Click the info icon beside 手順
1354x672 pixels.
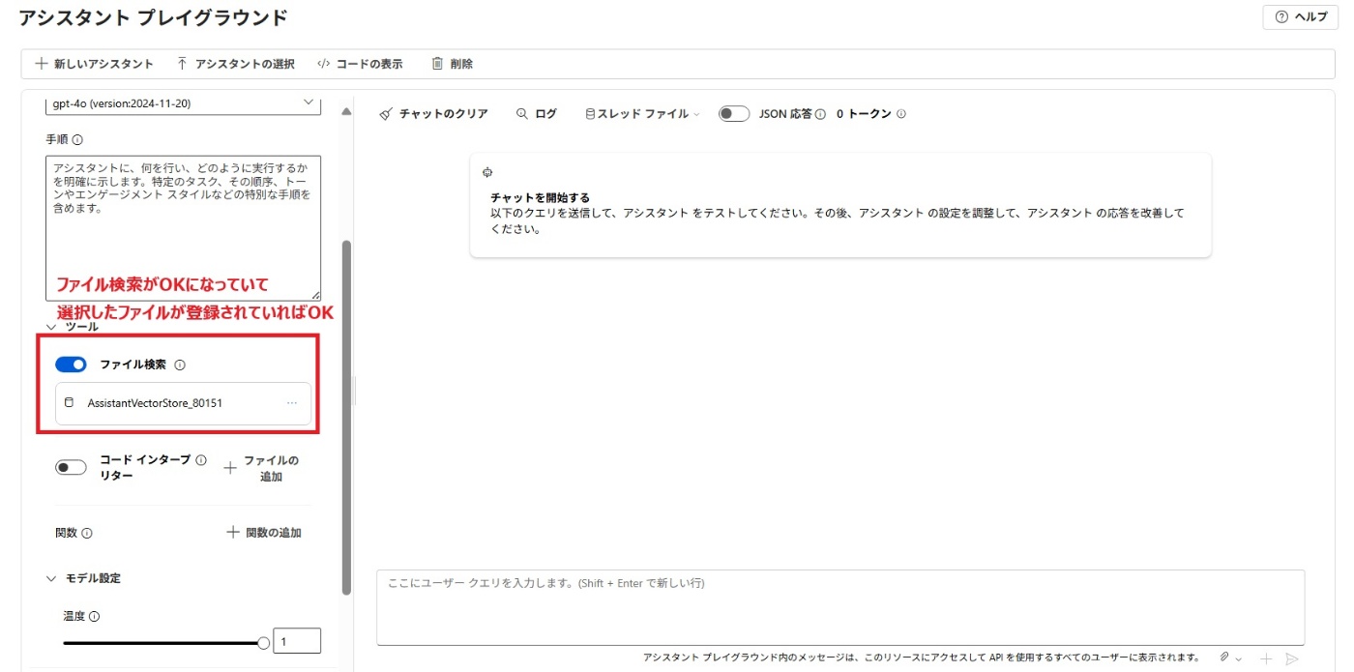(x=77, y=139)
